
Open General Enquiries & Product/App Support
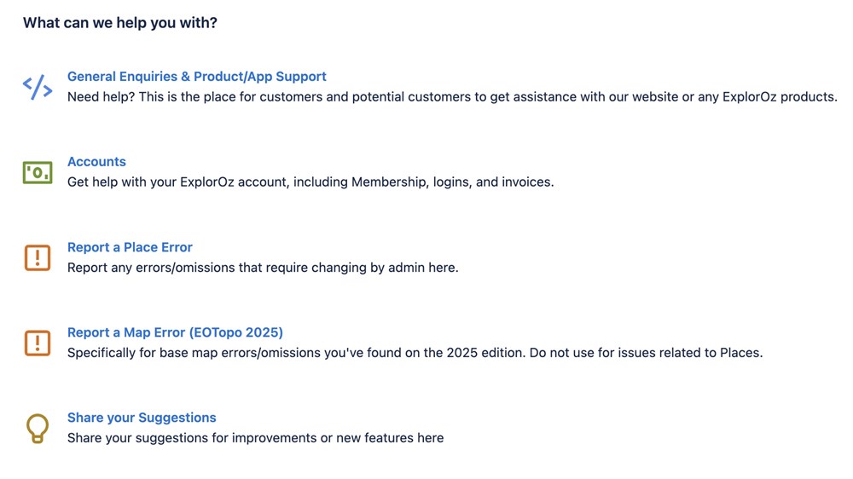[196, 77]
